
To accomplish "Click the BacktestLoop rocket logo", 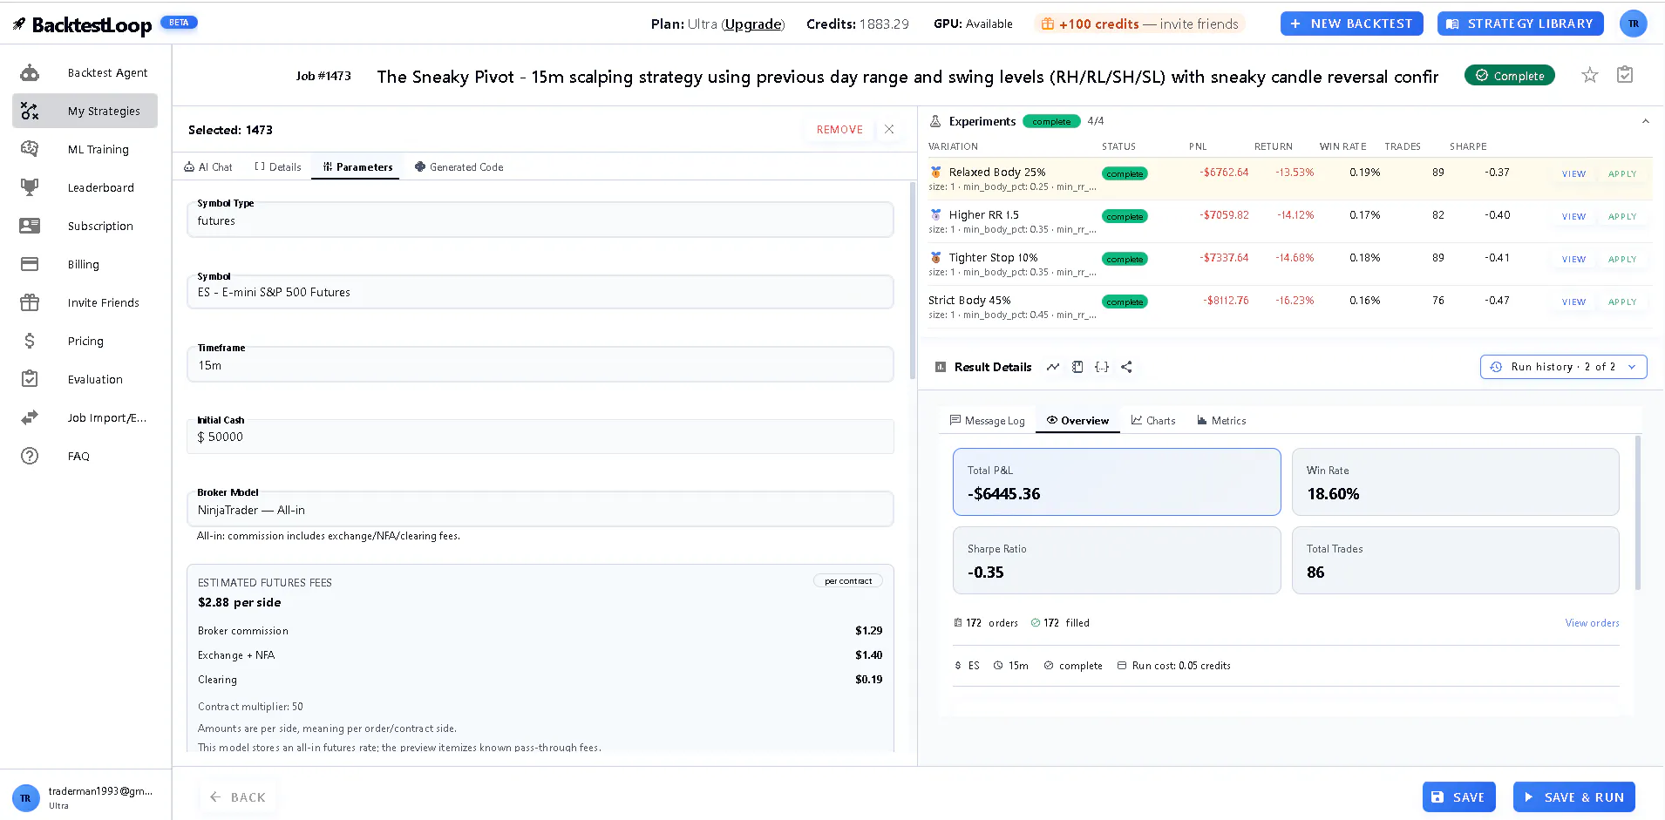I will (x=18, y=24).
